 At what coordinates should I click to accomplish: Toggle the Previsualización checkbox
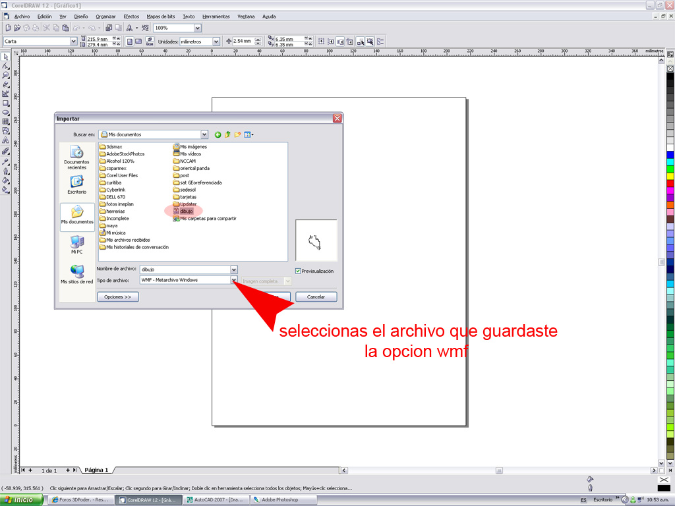[x=298, y=271]
